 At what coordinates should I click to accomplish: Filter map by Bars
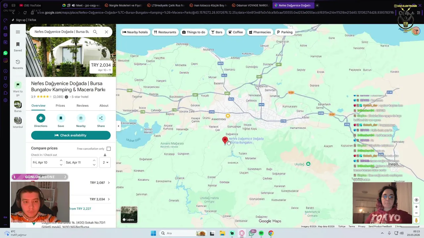click(x=217, y=32)
